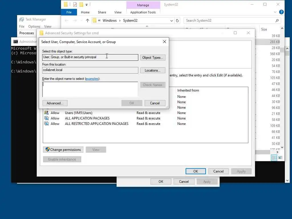Switch to Details view icon
Screen dimensions: 292x219
pos(274,158)
